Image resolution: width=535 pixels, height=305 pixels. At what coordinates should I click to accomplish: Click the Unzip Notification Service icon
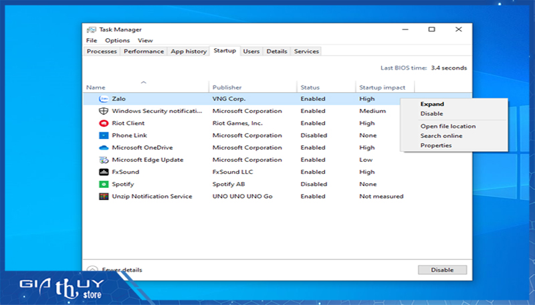104,197
